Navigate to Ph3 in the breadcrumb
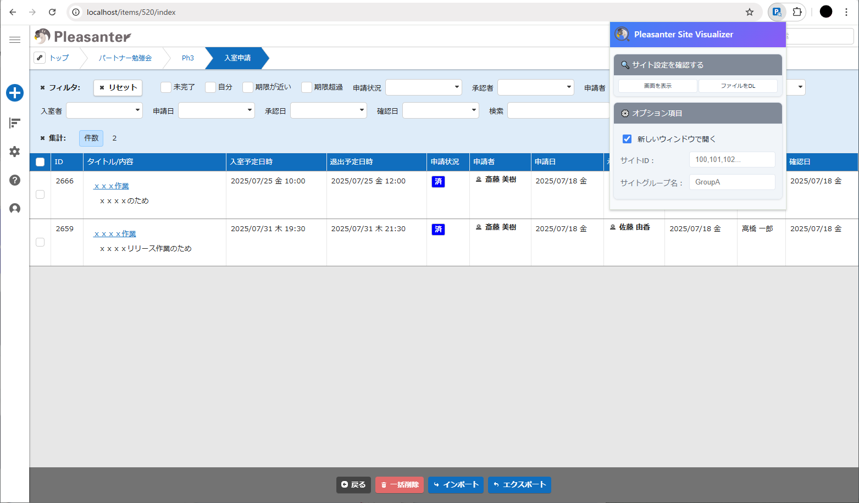The image size is (859, 503). point(187,58)
